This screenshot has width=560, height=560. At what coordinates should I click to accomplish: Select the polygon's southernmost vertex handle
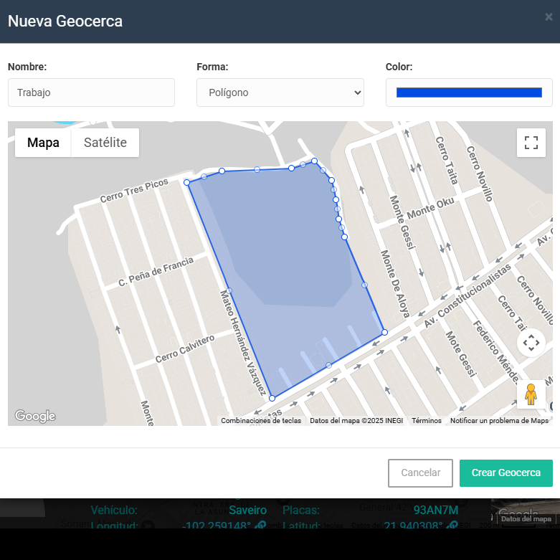[x=272, y=398]
